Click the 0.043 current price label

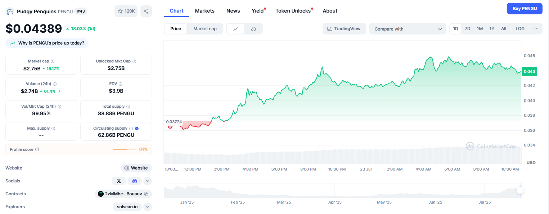pyautogui.click(x=530, y=71)
